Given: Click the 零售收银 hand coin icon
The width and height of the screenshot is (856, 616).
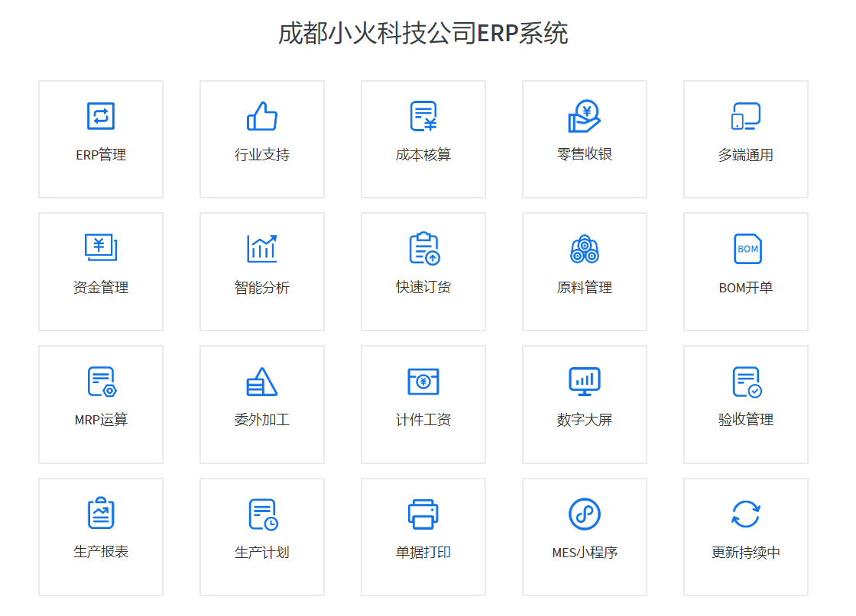Looking at the screenshot, I should [x=585, y=116].
